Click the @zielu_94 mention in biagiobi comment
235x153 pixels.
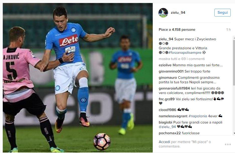pos(167,127)
